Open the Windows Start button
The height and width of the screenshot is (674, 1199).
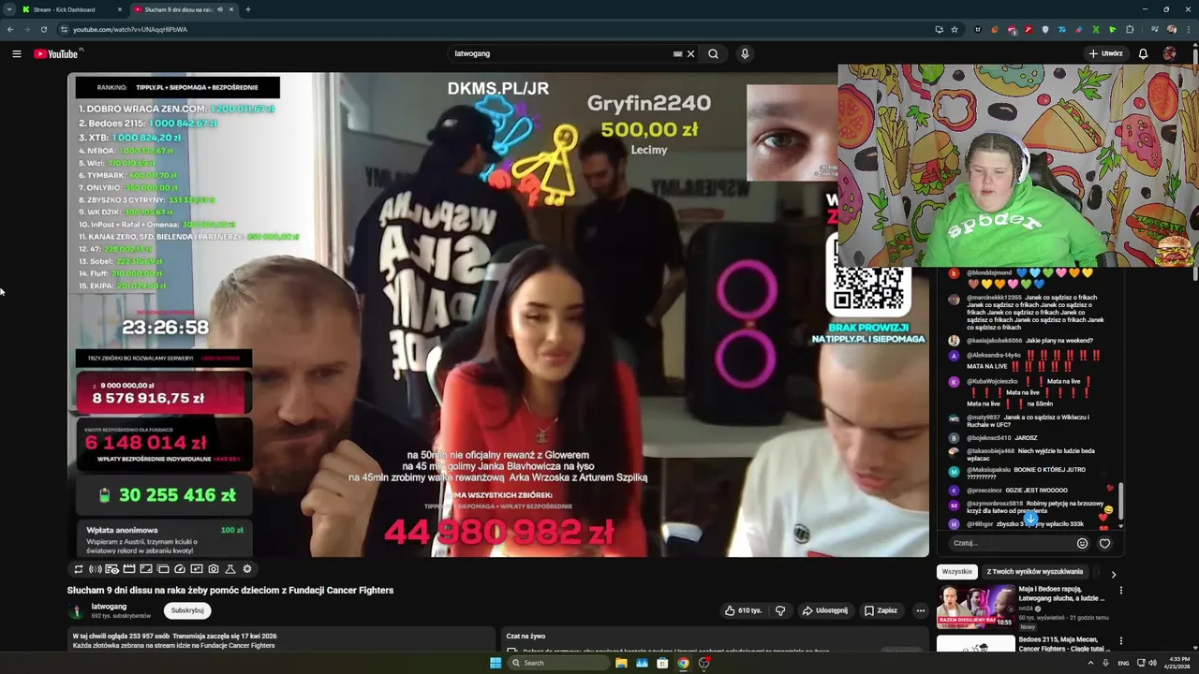496,663
